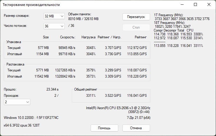The height and width of the screenshot is (136, 216).
Task: Click the Отмена button
Action: coord(136,128)
